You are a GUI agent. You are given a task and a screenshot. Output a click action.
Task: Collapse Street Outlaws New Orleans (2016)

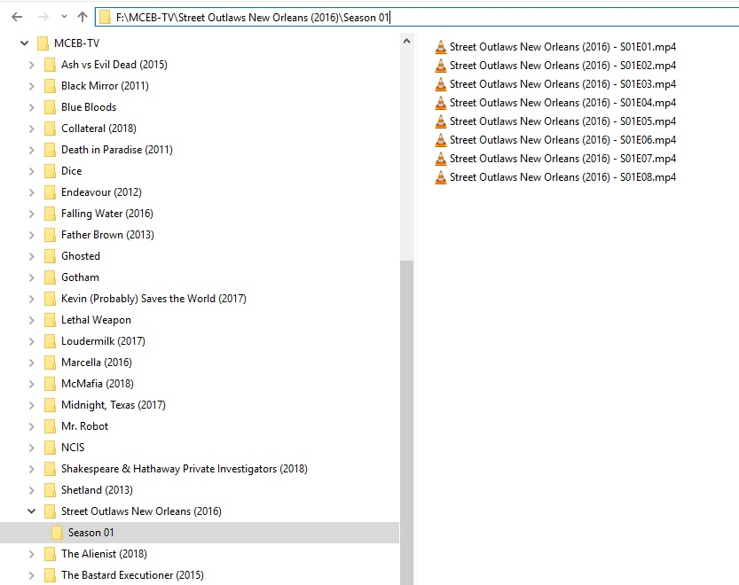pyautogui.click(x=32, y=511)
